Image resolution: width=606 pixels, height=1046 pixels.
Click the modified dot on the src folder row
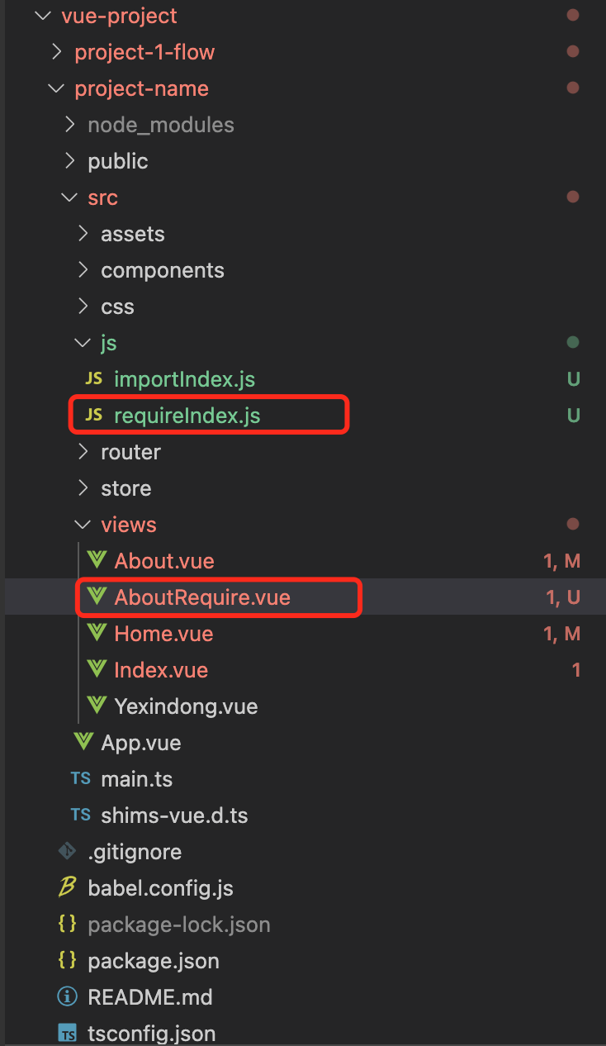[573, 197]
